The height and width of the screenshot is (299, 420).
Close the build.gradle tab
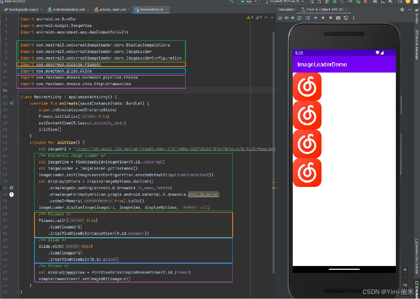coord(41,9)
